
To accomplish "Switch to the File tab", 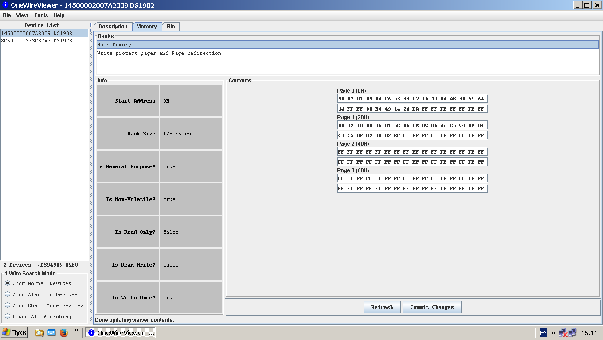I will coord(171,27).
